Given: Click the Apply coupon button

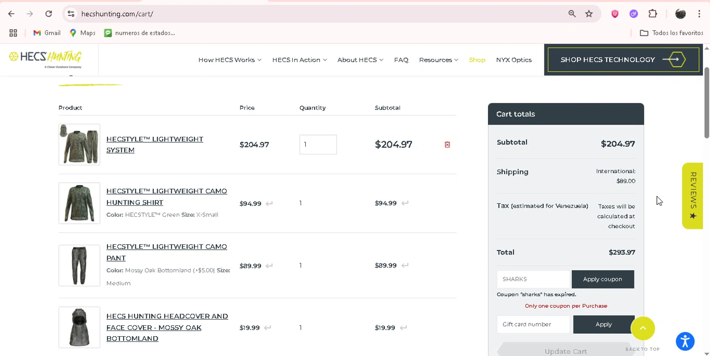Looking at the screenshot, I should [603, 279].
